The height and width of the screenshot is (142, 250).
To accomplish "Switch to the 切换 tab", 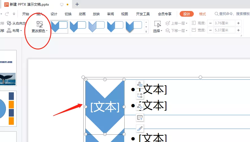I will (x=68, y=14).
